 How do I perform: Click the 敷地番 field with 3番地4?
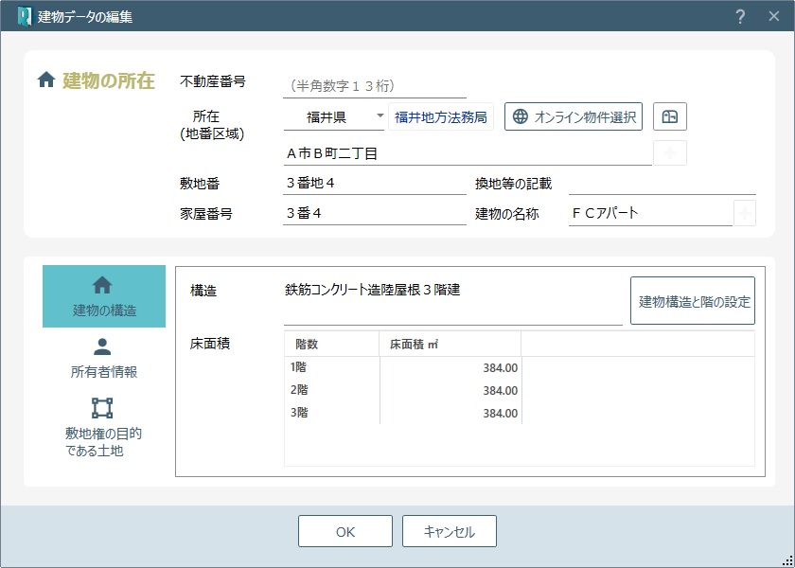tap(375, 183)
